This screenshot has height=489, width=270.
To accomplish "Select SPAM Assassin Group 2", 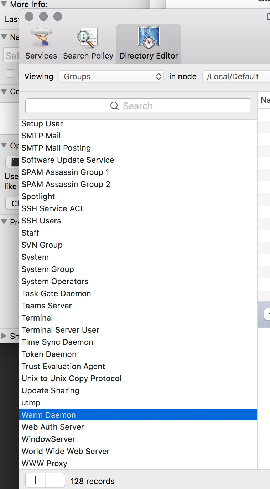I will point(138,184).
